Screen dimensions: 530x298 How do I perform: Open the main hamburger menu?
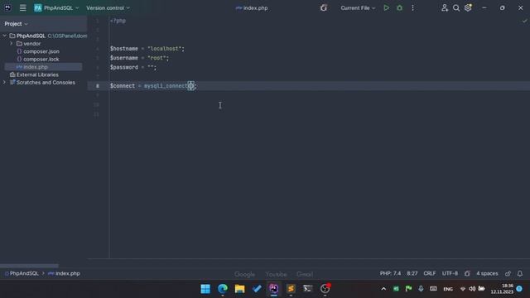(x=22, y=7)
